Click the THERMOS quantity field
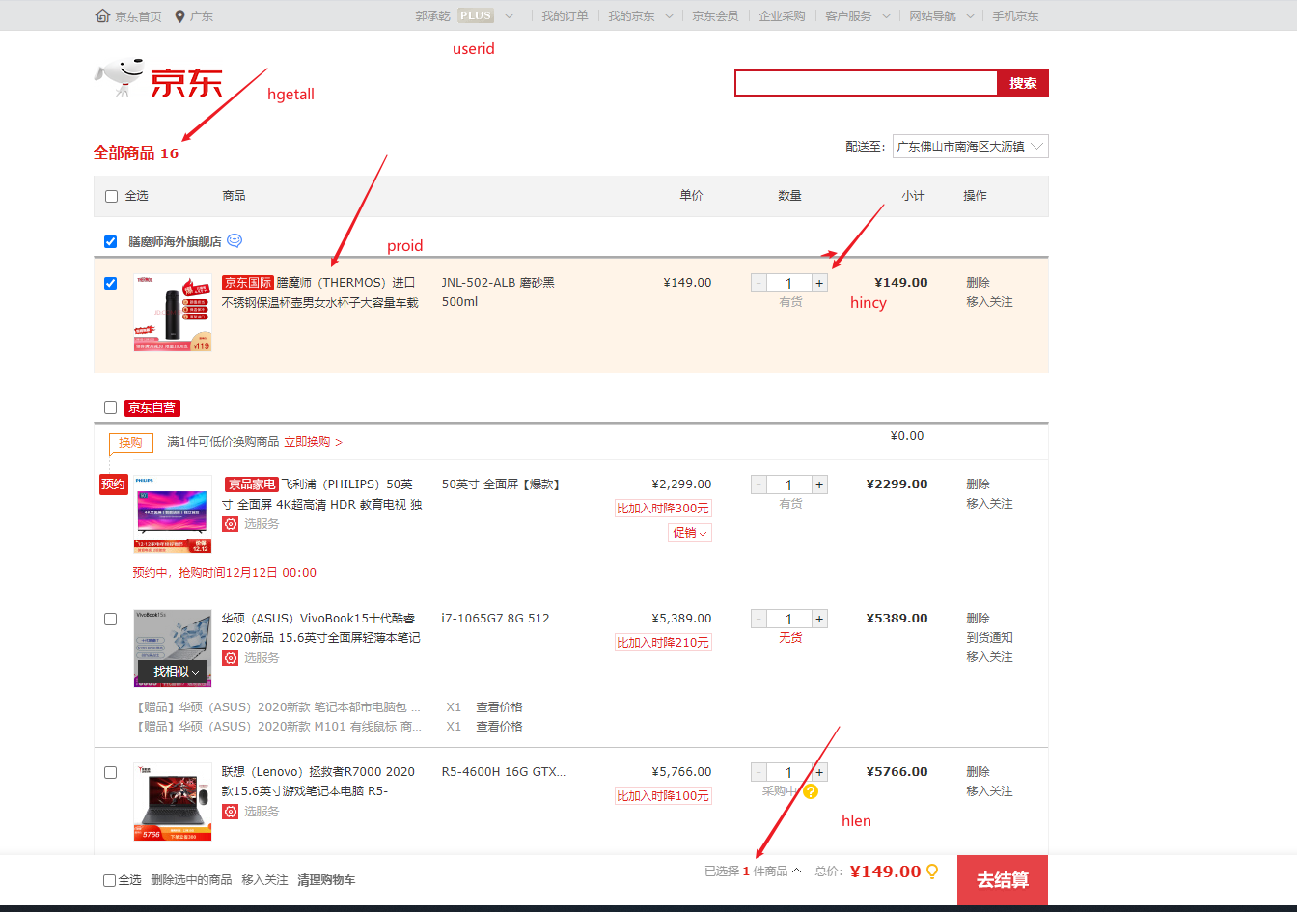 [x=789, y=283]
